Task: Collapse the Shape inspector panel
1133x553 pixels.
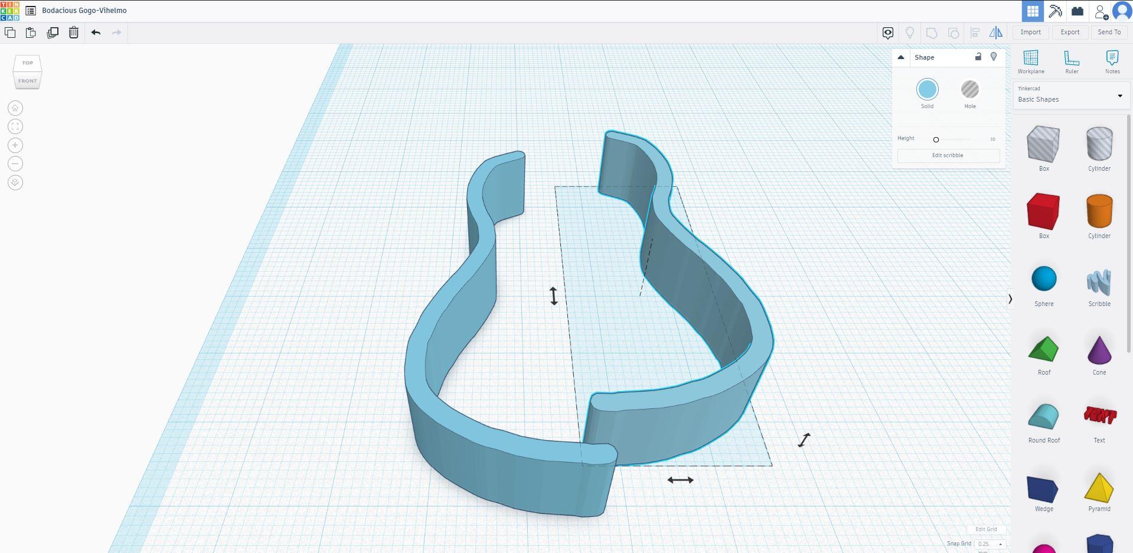Action: coord(901,57)
